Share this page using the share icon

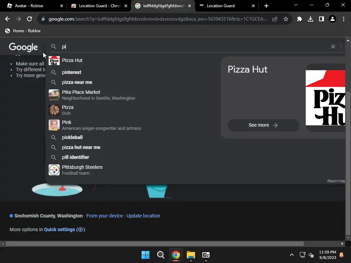275,19
